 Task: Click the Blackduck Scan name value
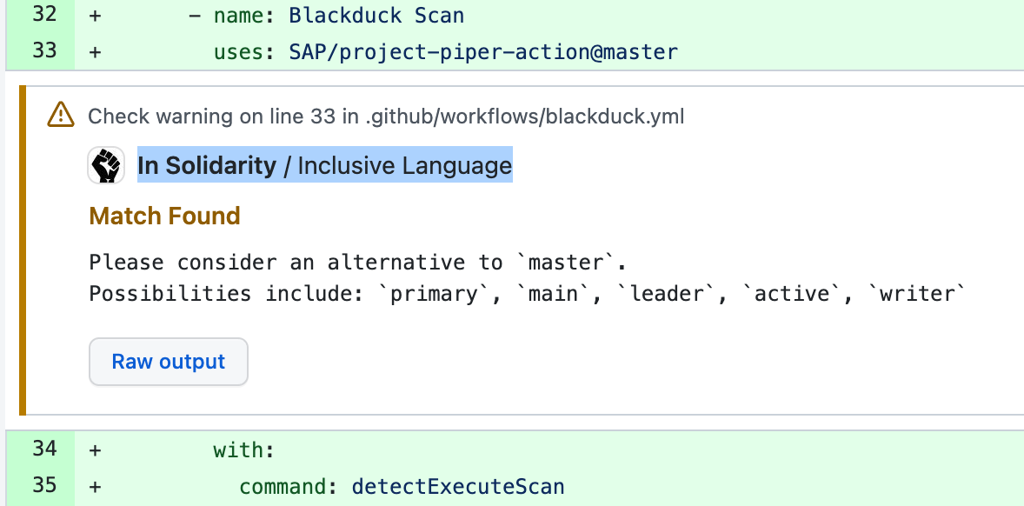click(376, 15)
